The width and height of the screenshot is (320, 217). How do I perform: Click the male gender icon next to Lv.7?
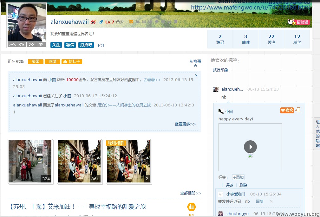[101, 22]
